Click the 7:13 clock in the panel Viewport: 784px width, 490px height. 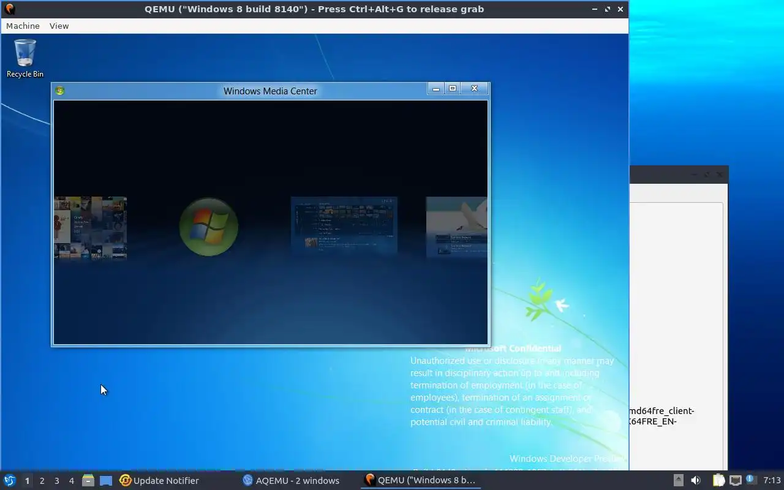[x=772, y=480]
